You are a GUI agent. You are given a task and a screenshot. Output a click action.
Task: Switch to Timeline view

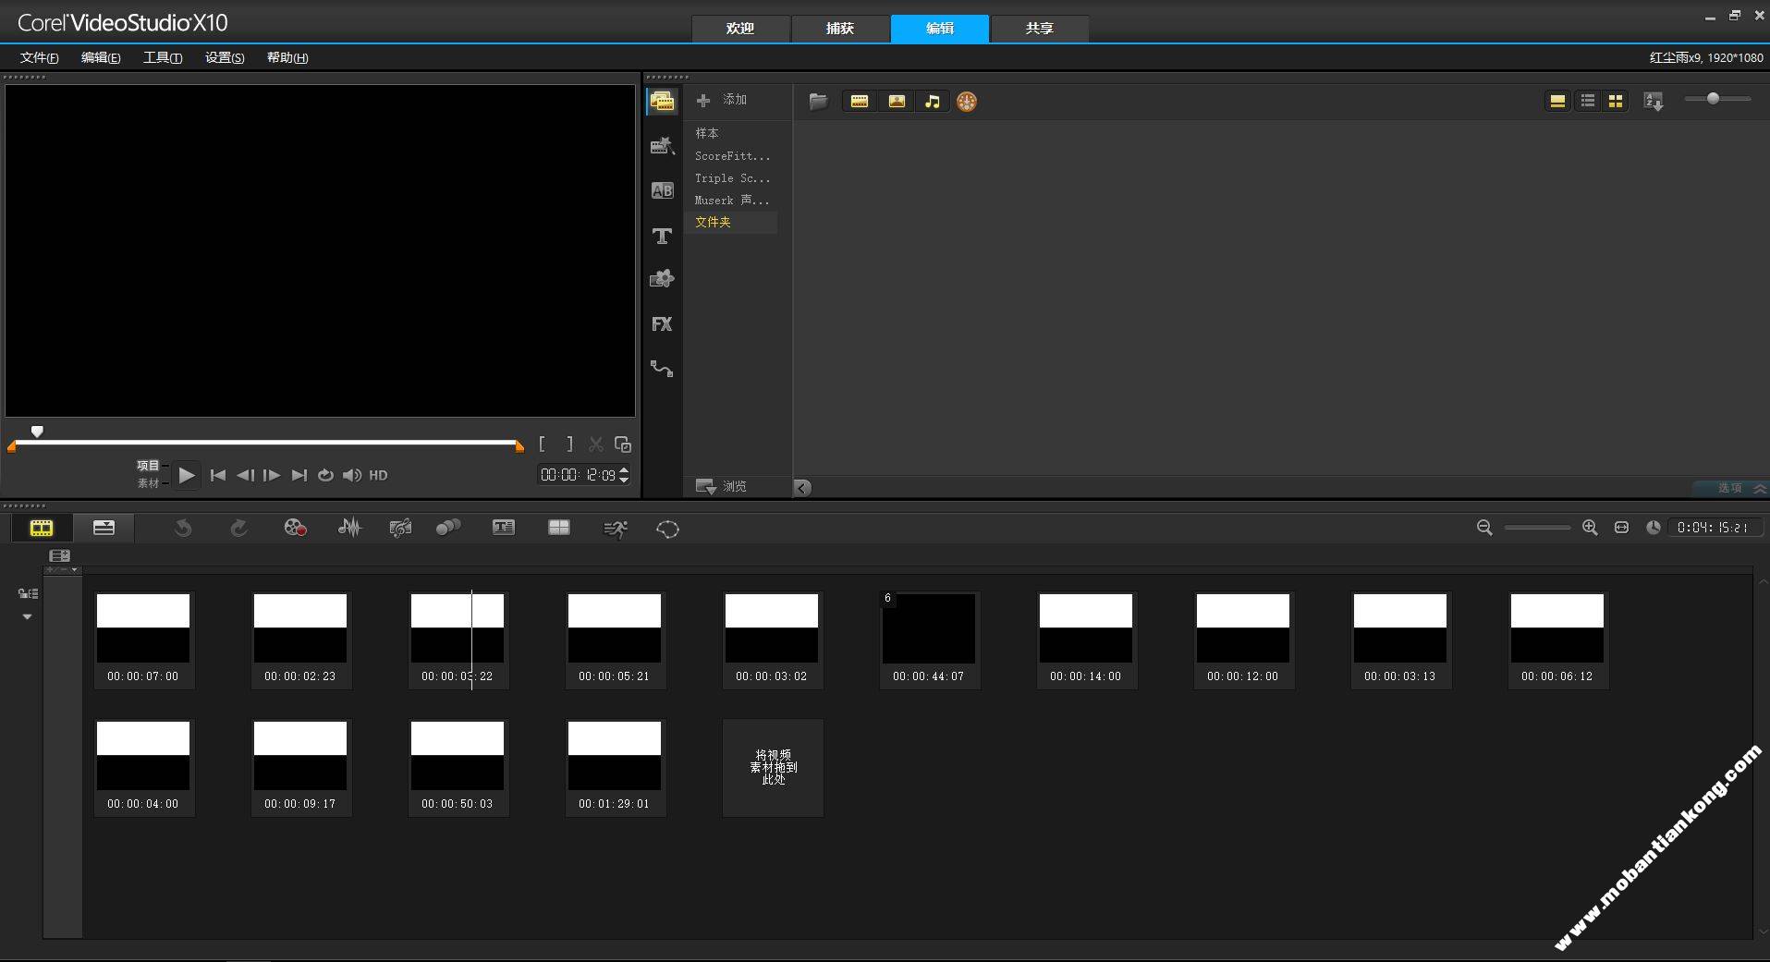[x=104, y=528]
